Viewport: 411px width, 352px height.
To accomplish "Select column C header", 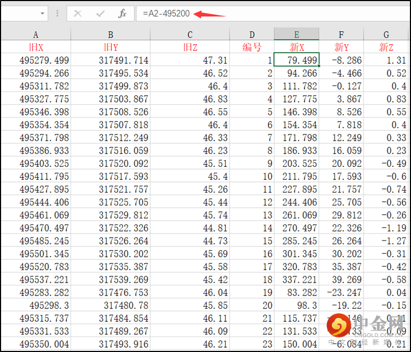I will [x=190, y=34].
